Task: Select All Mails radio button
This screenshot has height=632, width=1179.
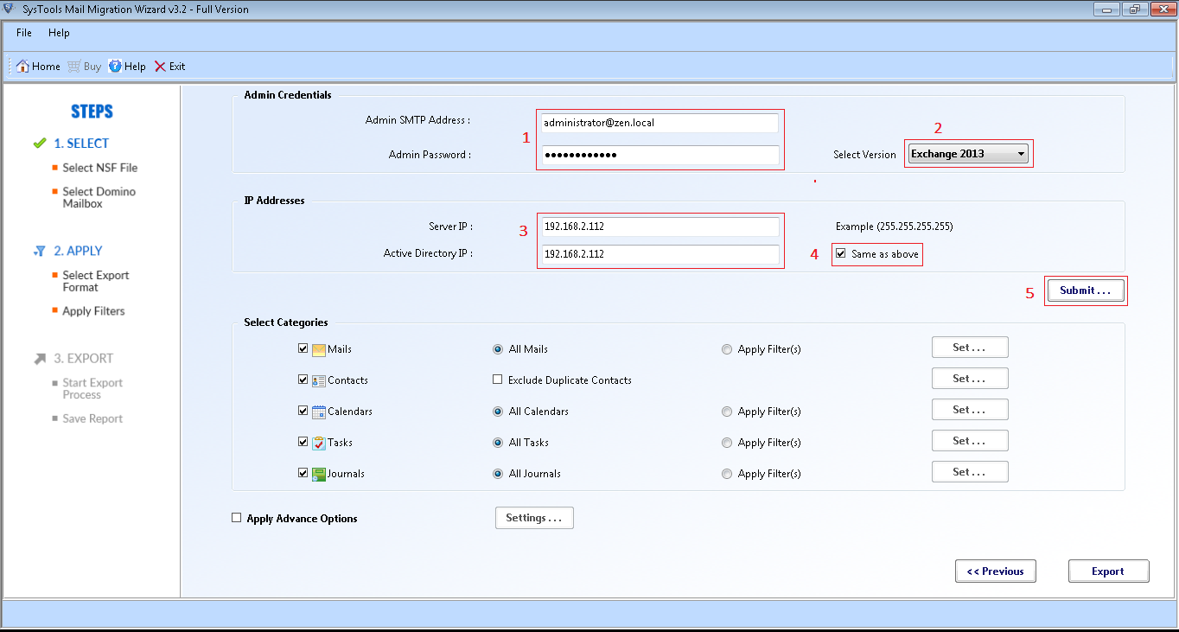Action: (498, 349)
